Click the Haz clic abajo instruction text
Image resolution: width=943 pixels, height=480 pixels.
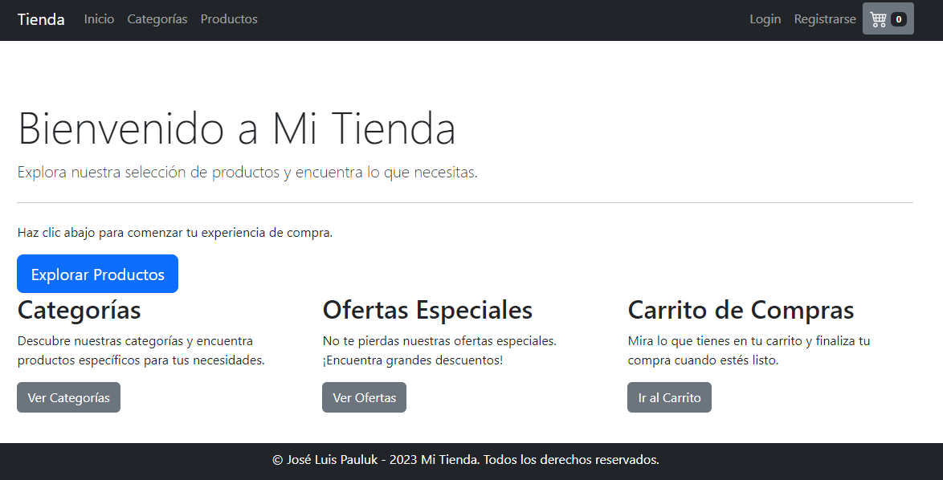(x=174, y=233)
